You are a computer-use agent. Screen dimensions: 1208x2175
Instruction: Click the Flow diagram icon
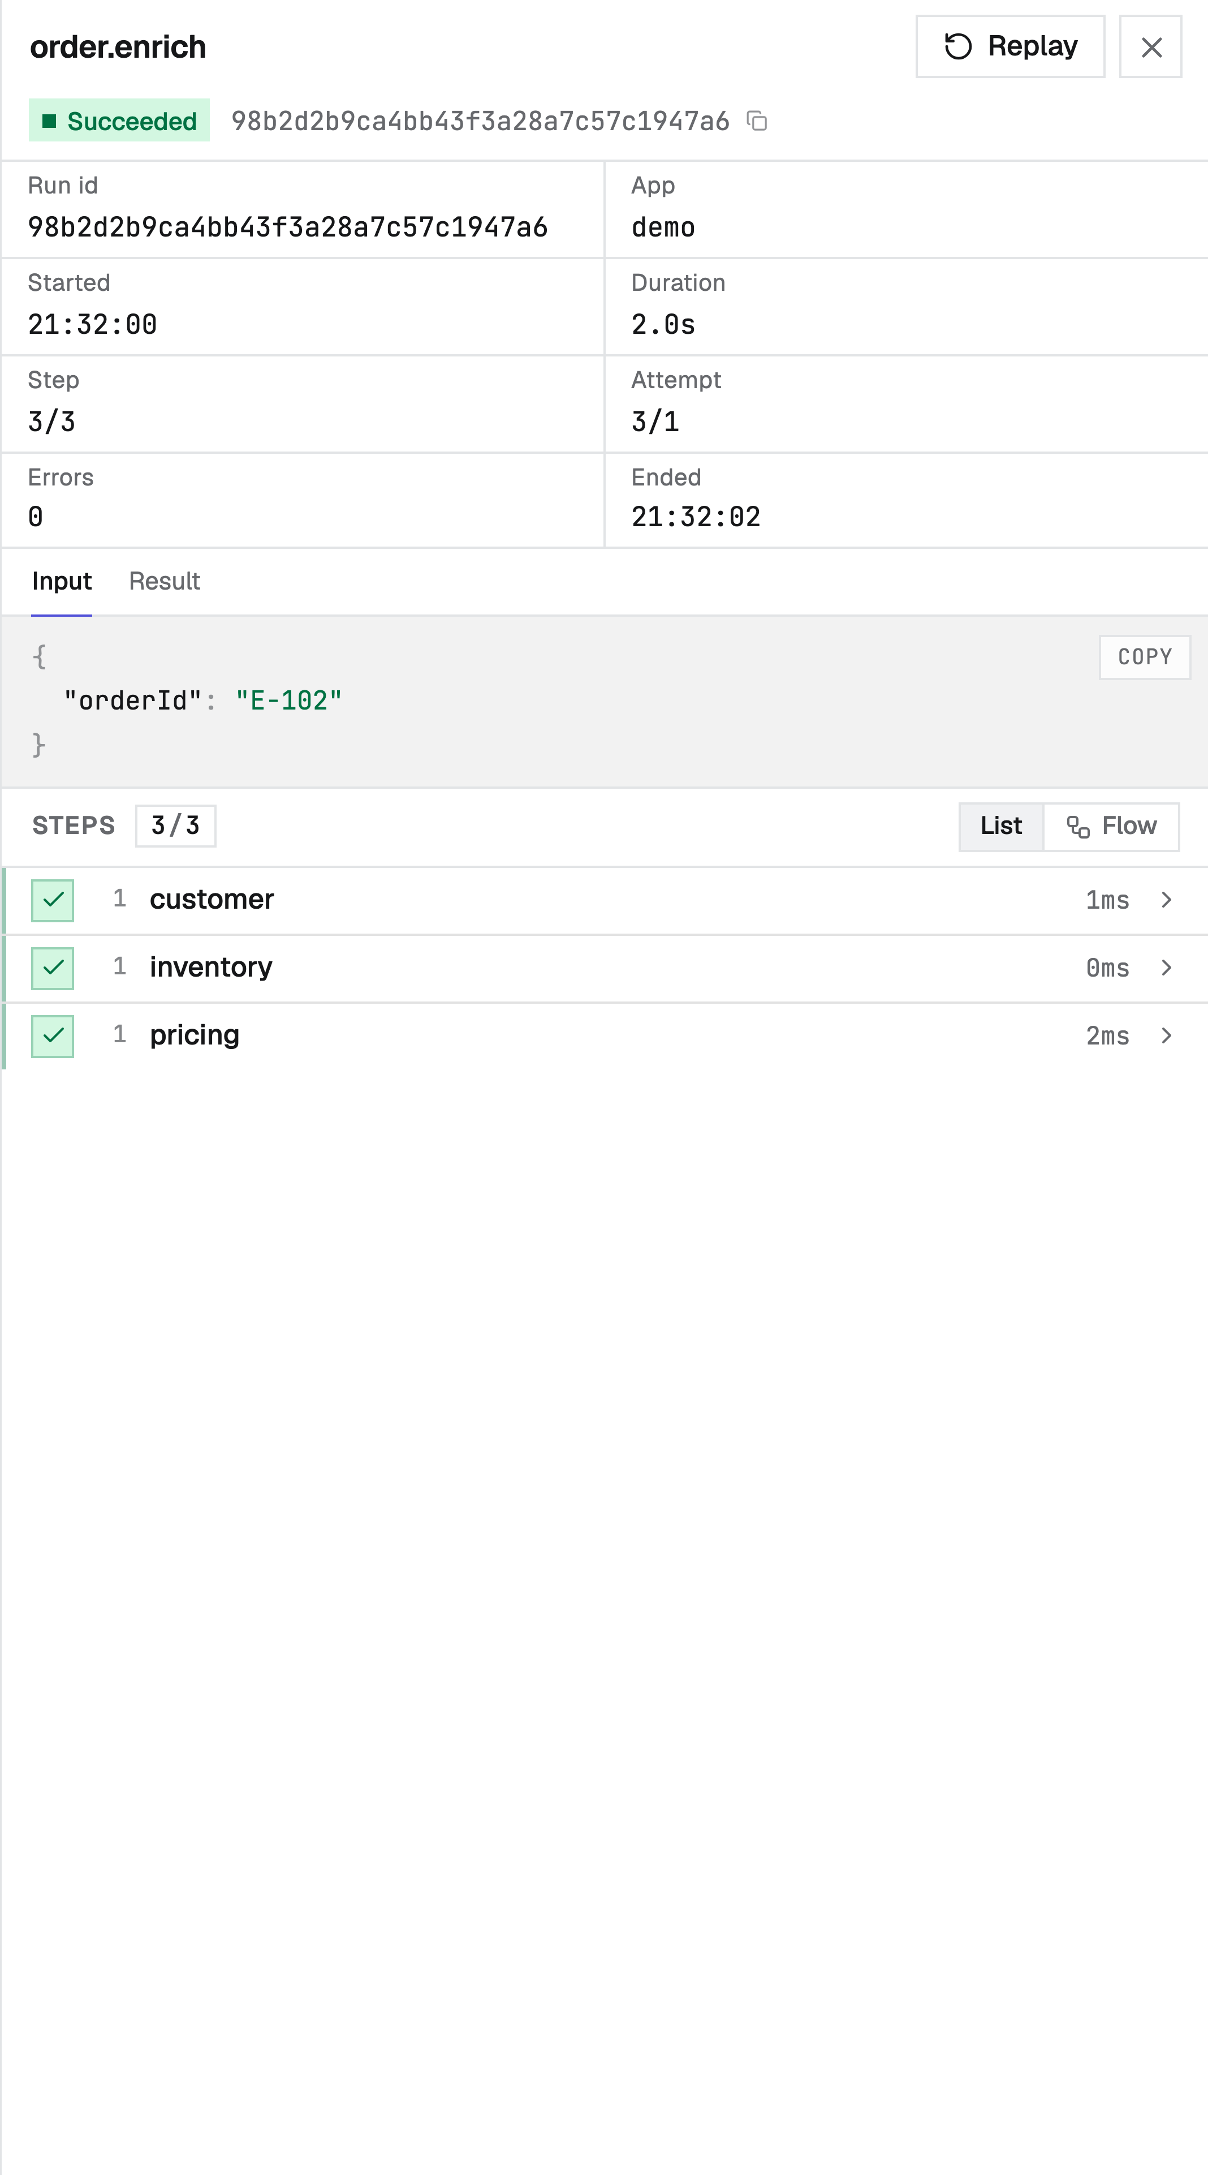point(1078,827)
